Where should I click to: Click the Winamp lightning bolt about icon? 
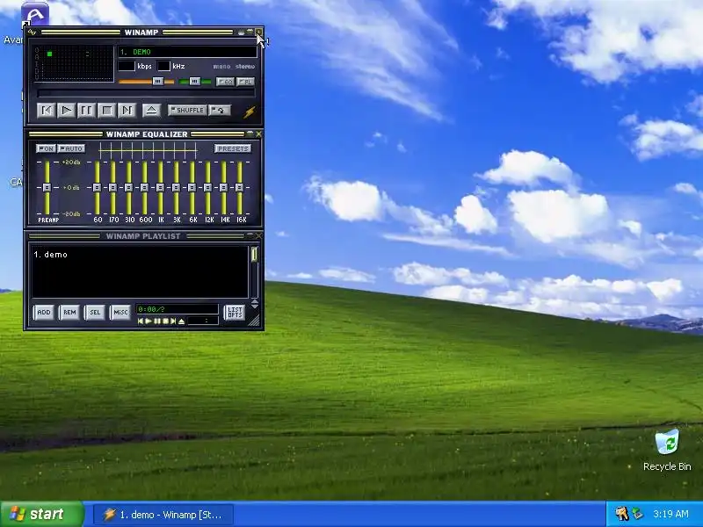coord(249,112)
